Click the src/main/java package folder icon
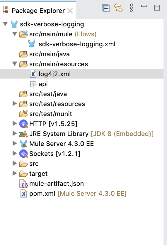The width and height of the screenshot is (167, 245). point(24,54)
